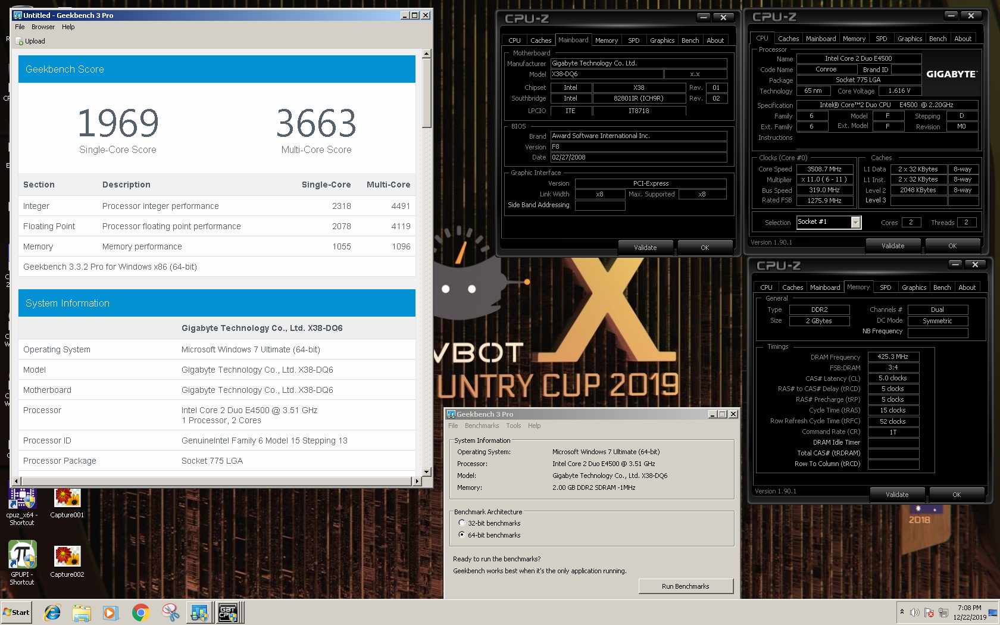Show hidden tray icons arrow

(x=902, y=612)
